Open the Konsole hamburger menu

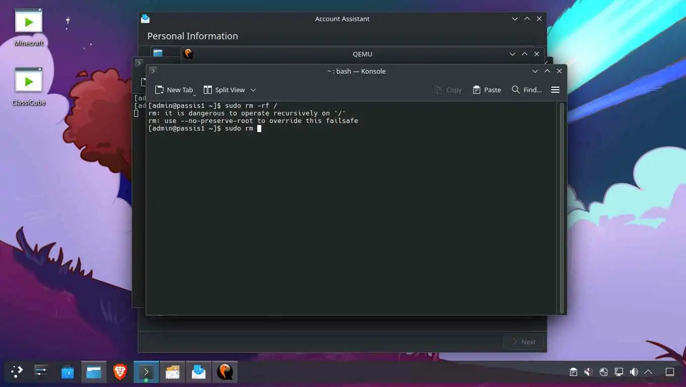555,90
